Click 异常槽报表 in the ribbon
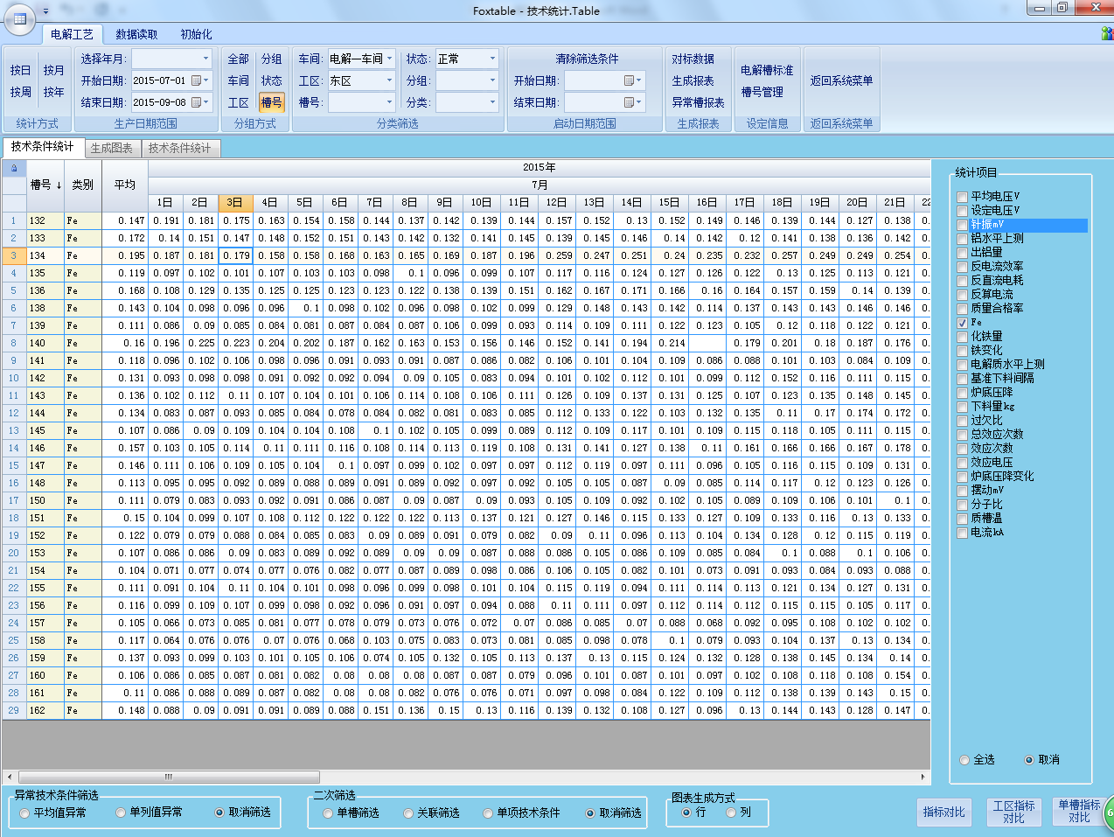The height and width of the screenshot is (837, 1114). pyautogui.click(x=698, y=102)
